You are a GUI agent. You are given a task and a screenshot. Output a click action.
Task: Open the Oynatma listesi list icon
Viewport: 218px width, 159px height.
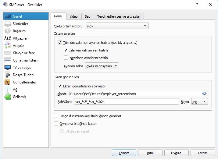pos(8,60)
